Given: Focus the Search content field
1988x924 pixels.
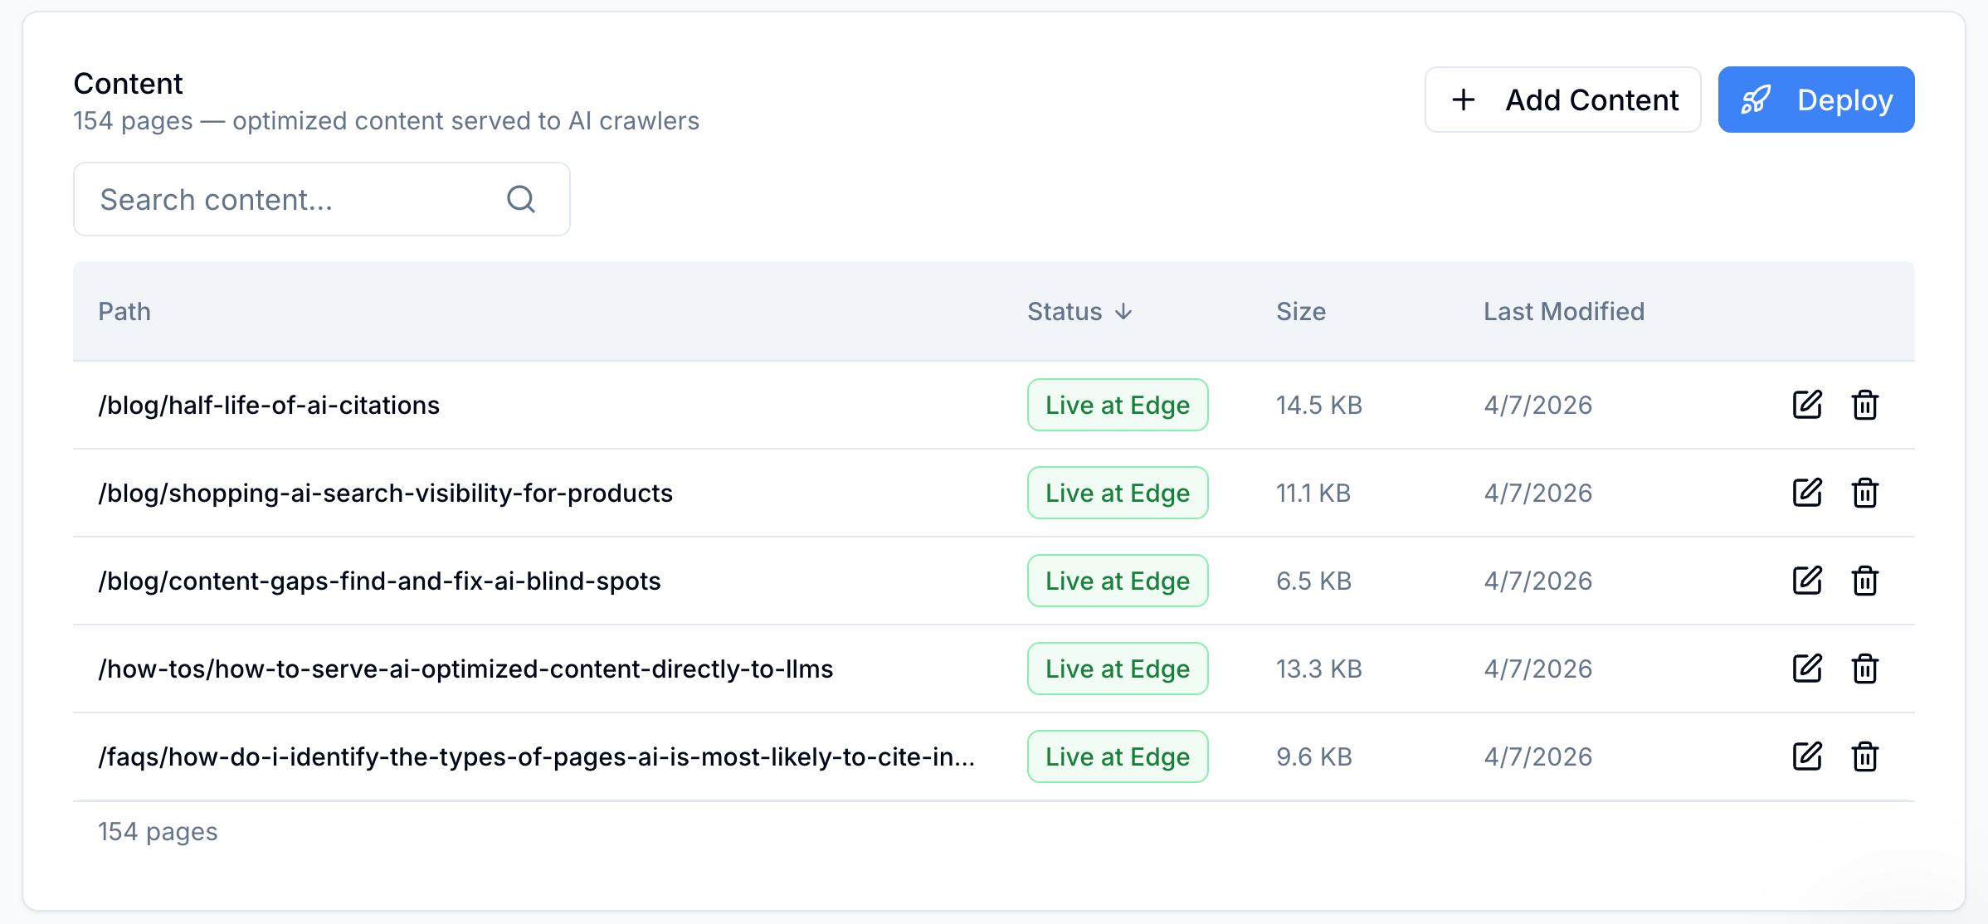Looking at the screenshot, I should coord(322,199).
